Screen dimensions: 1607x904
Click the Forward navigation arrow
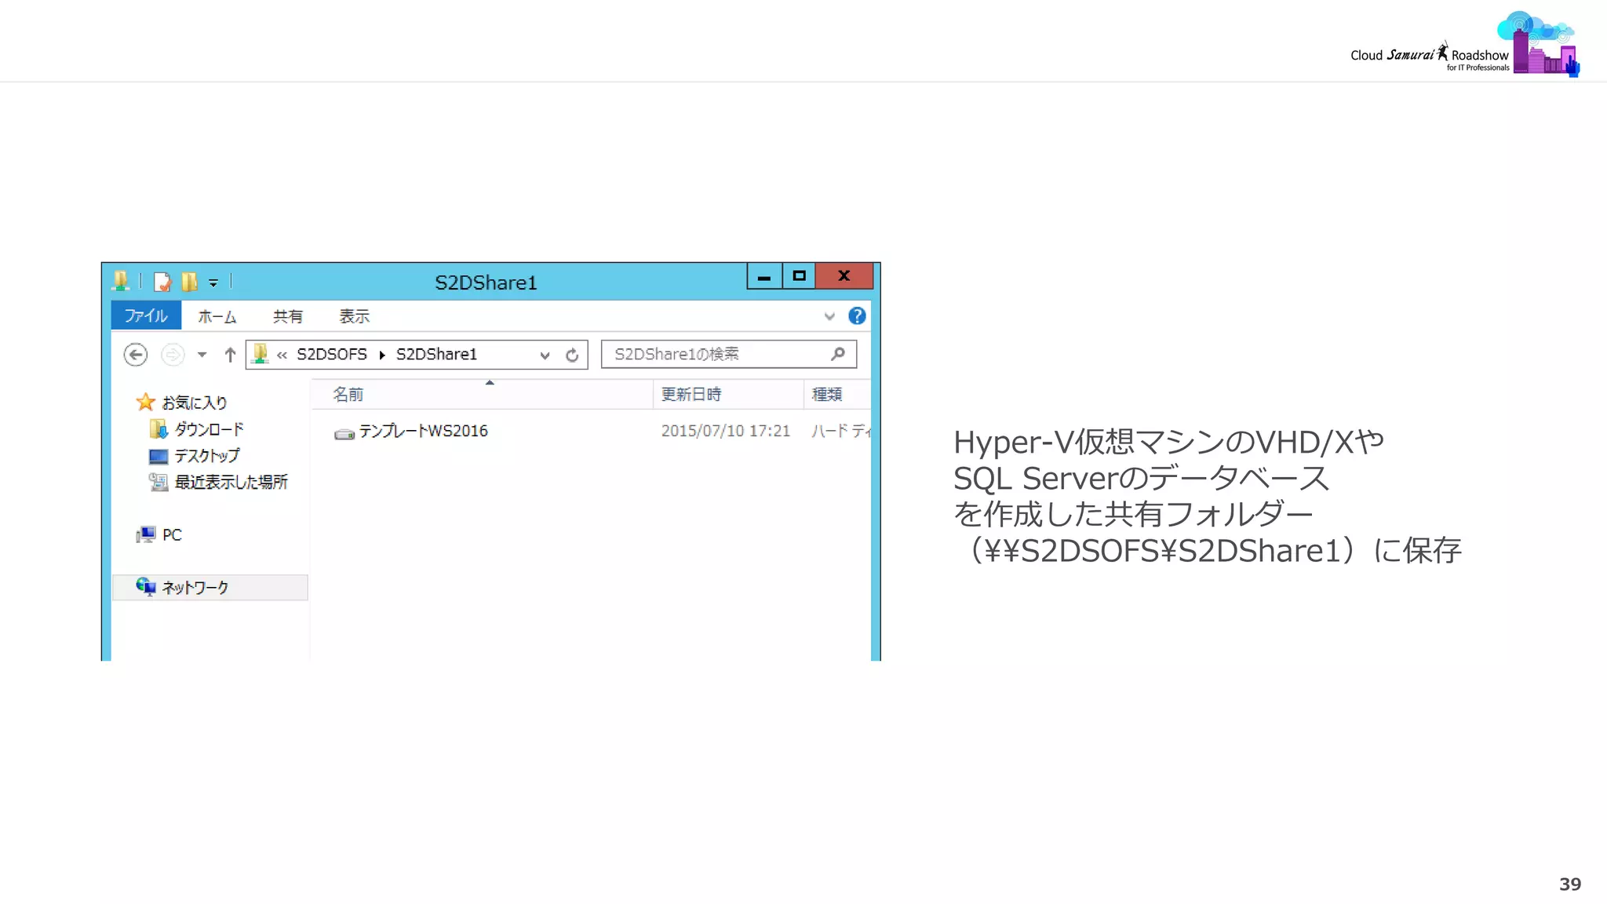173,355
